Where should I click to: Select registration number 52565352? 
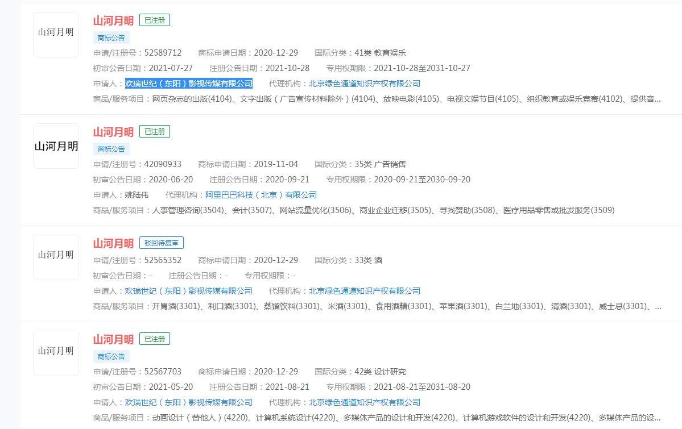coord(163,260)
